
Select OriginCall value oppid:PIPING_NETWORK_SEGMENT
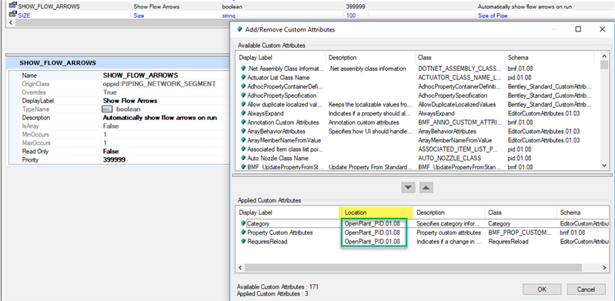click(159, 84)
